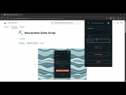Collapse the Cell names section chevron
The width and height of the screenshot is (126, 95).
tap(109, 28)
